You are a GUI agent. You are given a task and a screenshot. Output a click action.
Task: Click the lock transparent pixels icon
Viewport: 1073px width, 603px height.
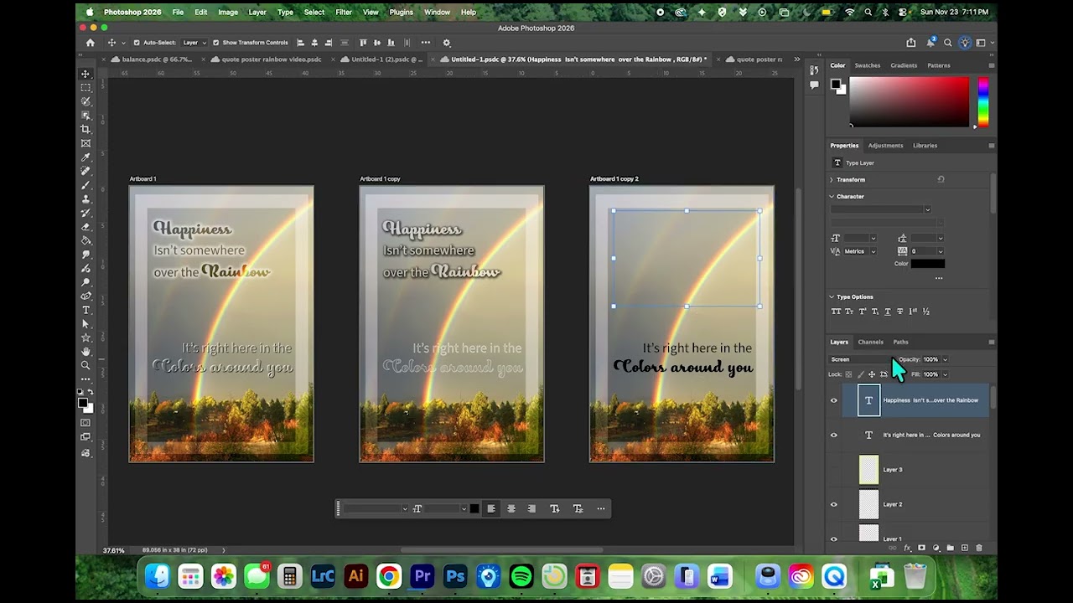coord(848,374)
